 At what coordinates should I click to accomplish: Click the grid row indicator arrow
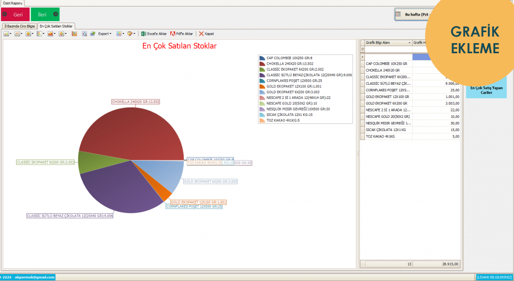point(362,57)
